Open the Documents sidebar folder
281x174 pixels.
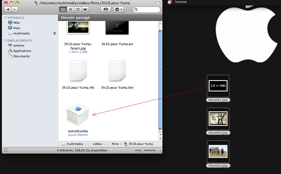21,56
